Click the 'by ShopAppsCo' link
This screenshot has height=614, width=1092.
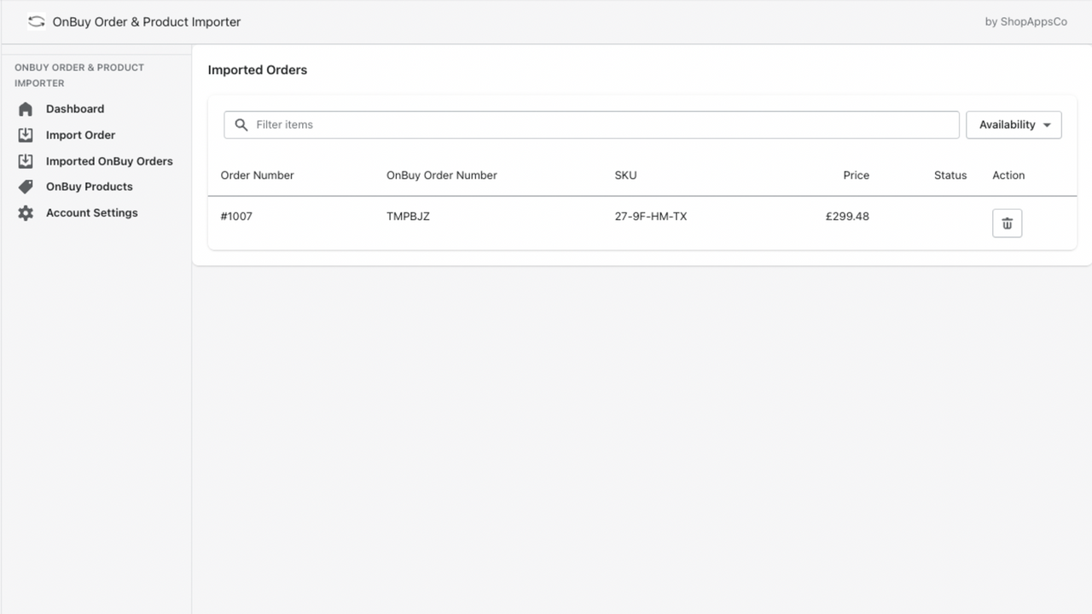pyautogui.click(x=1026, y=21)
